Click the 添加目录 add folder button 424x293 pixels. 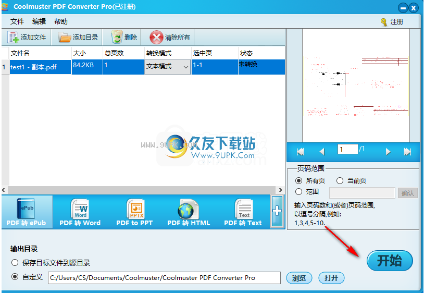(78, 38)
